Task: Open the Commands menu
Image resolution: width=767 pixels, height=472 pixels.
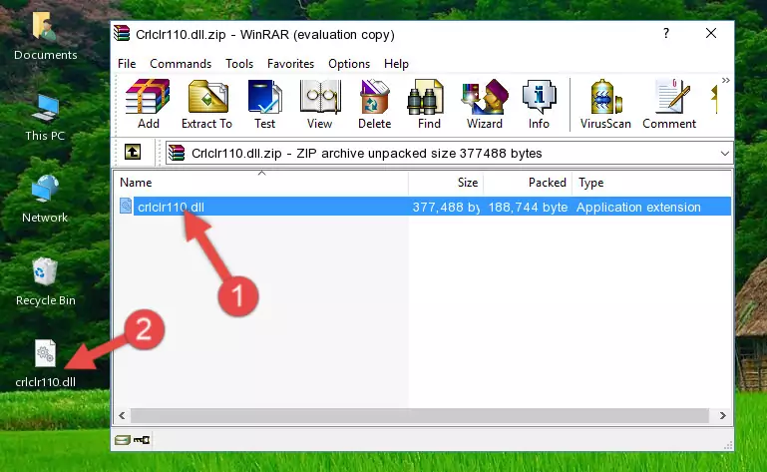Action: [x=181, y=64]
